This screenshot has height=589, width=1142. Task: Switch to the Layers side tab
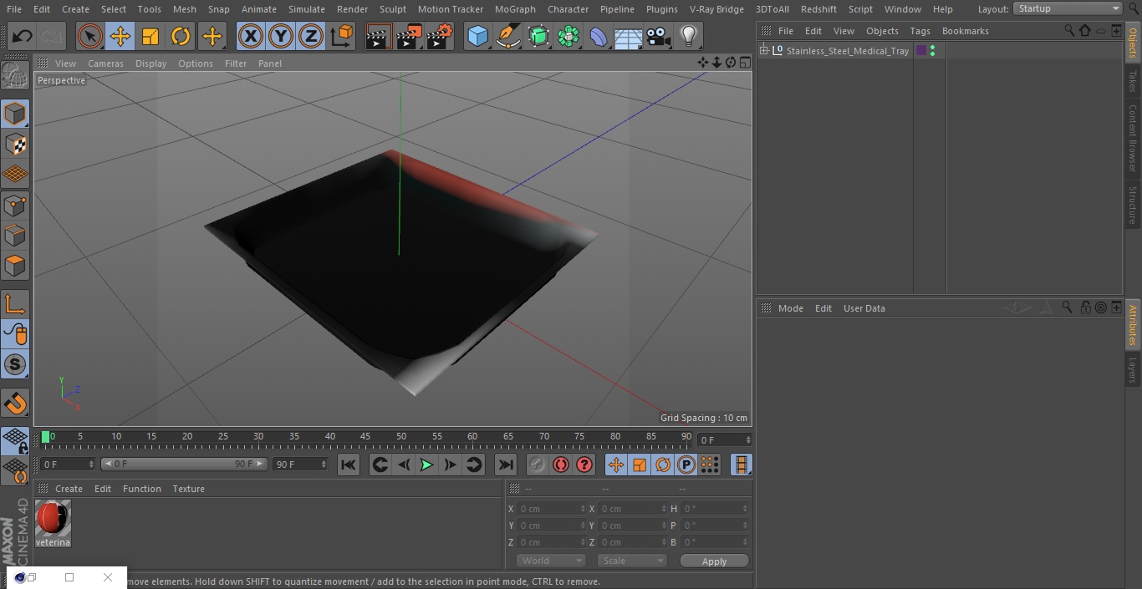point(1133,370)
